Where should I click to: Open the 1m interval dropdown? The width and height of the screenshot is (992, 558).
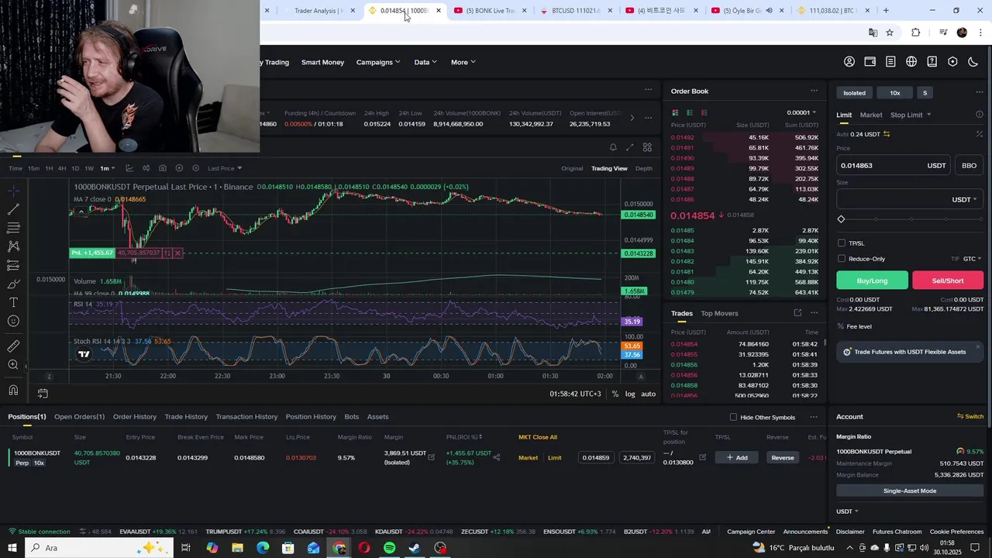pos(107,168)
